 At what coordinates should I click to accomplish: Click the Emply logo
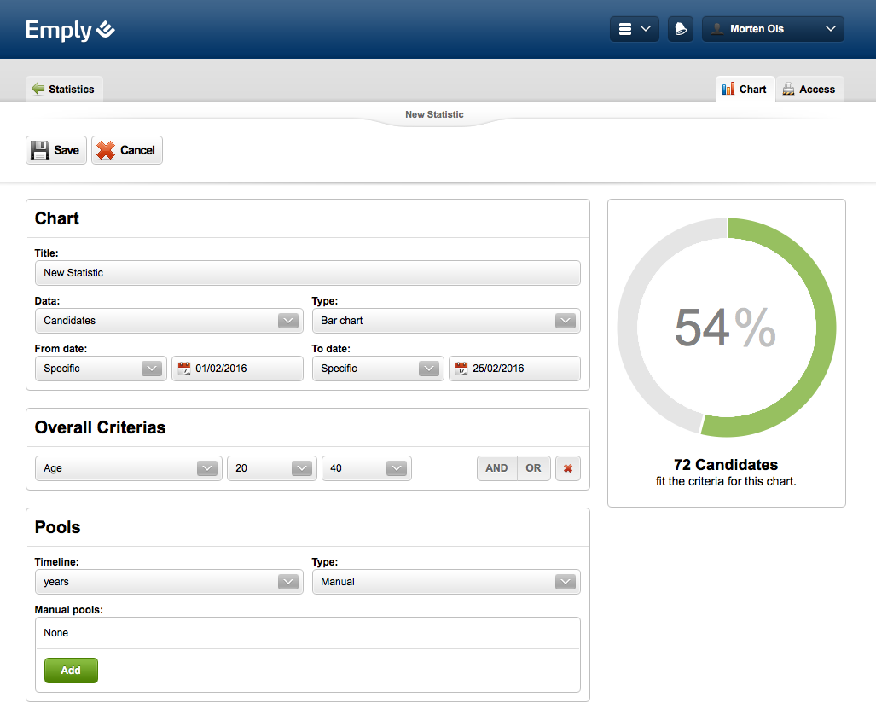(70, 30)
